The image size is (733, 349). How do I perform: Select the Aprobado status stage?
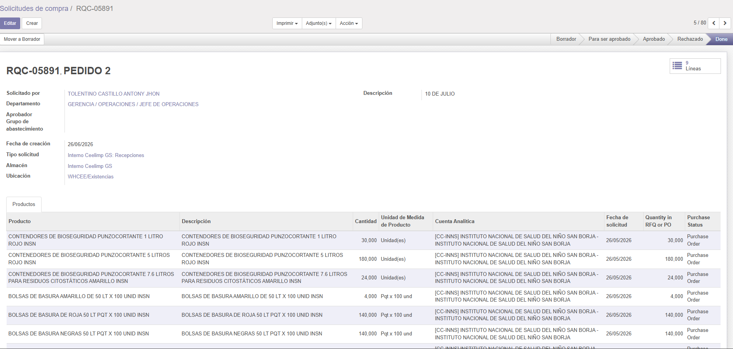tap(654, 39)
